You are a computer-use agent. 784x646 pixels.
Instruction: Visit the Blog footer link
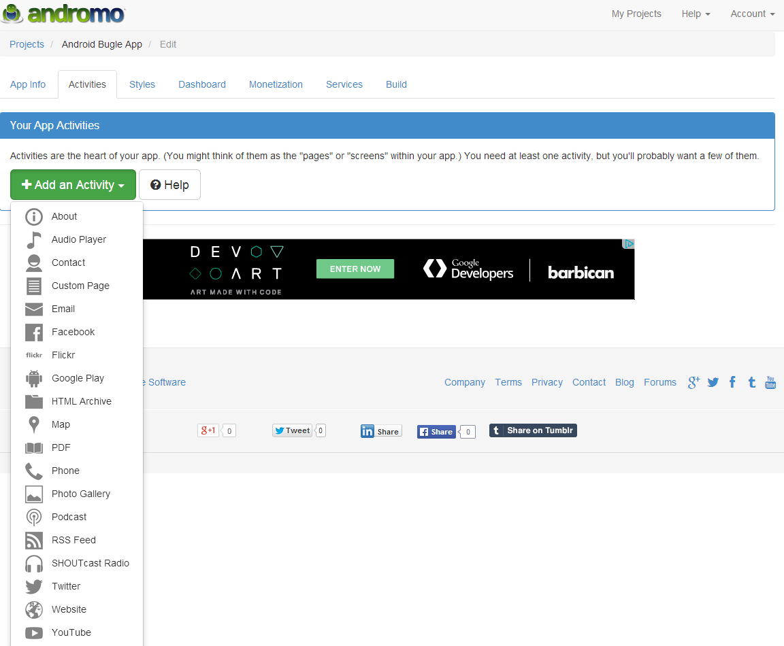pos(625,383)
